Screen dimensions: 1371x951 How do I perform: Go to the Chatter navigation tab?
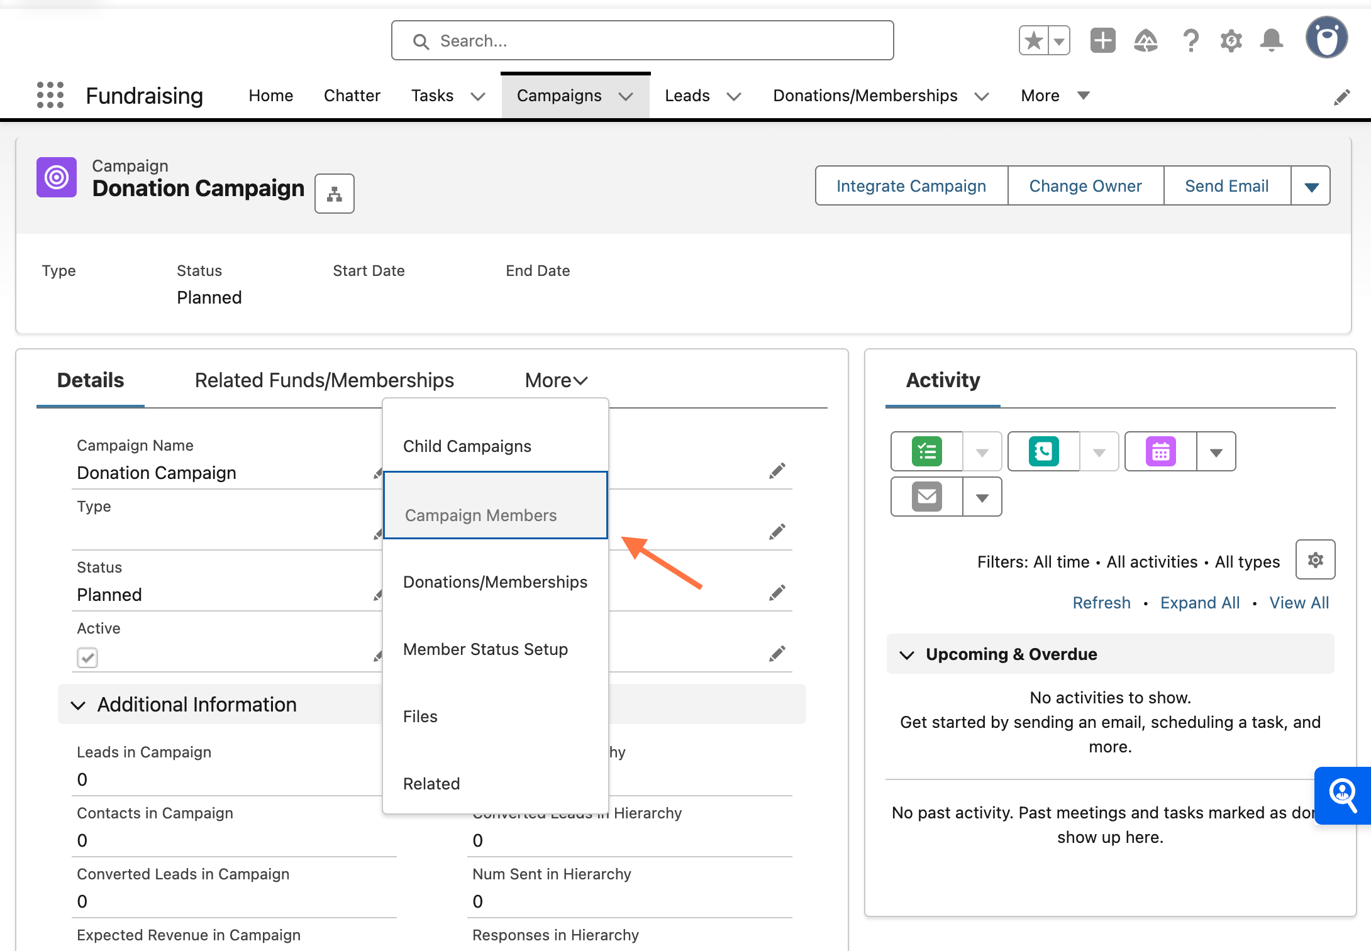(352, 96)
